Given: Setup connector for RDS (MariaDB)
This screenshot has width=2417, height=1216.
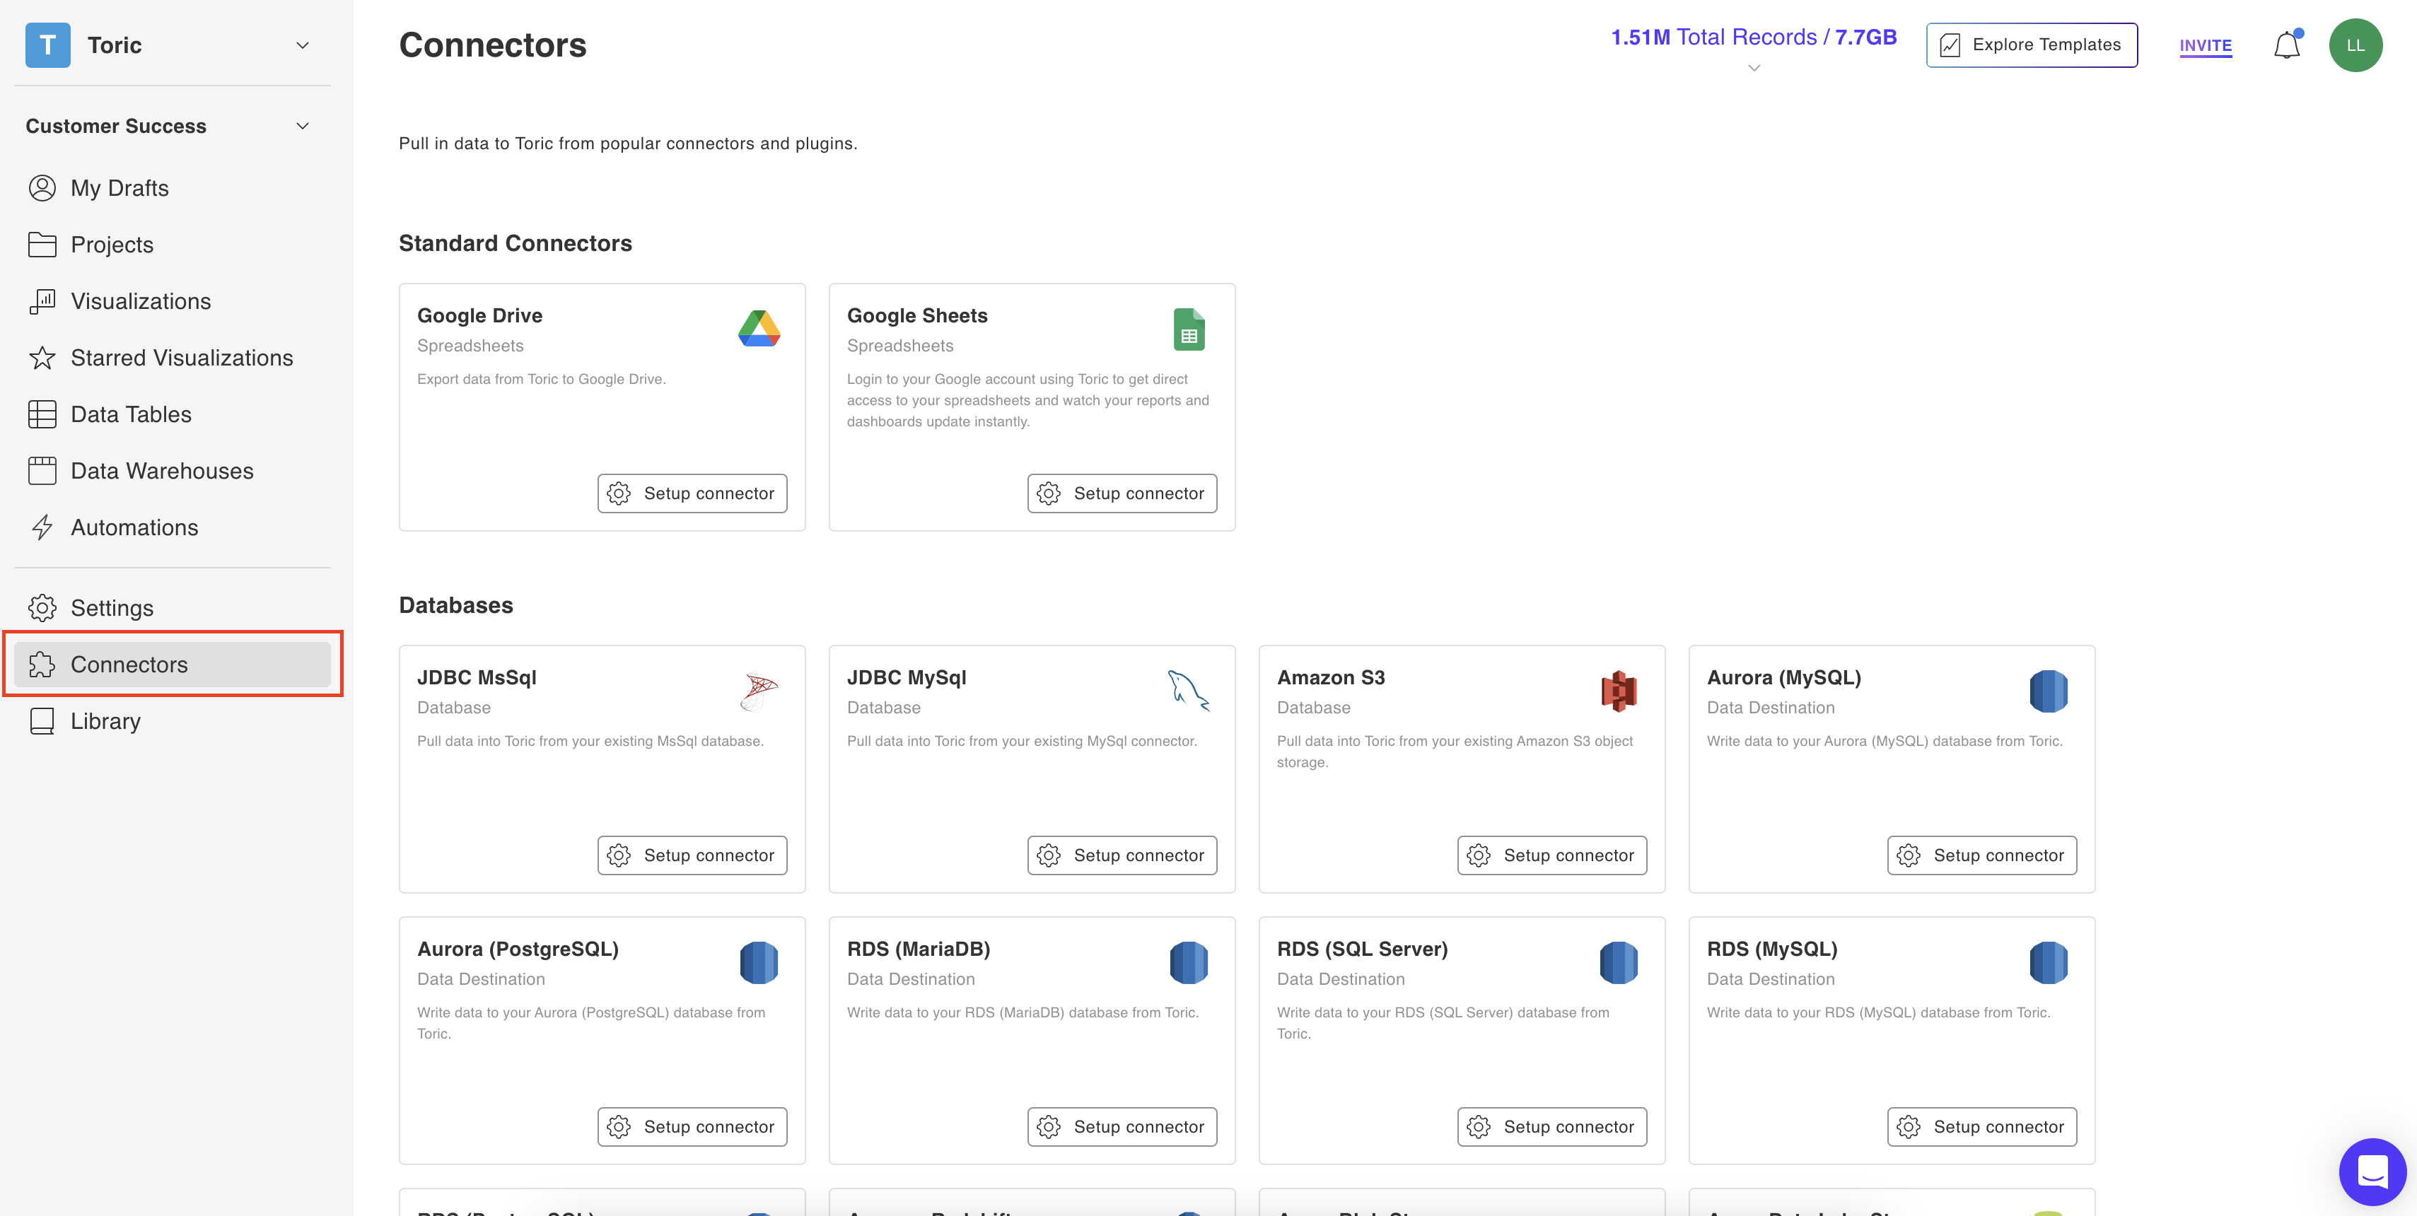Looking at the screenshot, I should pyautogui.click(x=1122, y=1127).
